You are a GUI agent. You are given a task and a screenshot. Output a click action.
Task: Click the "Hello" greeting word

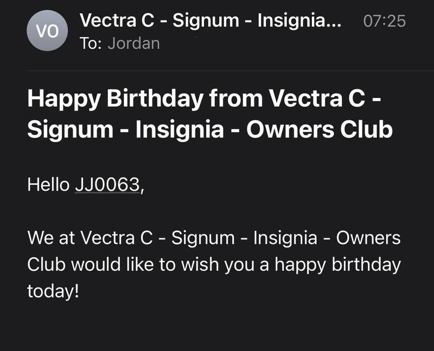tap(48, 185)
